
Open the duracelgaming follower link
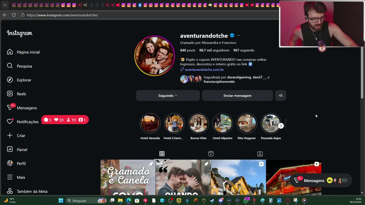239,77
